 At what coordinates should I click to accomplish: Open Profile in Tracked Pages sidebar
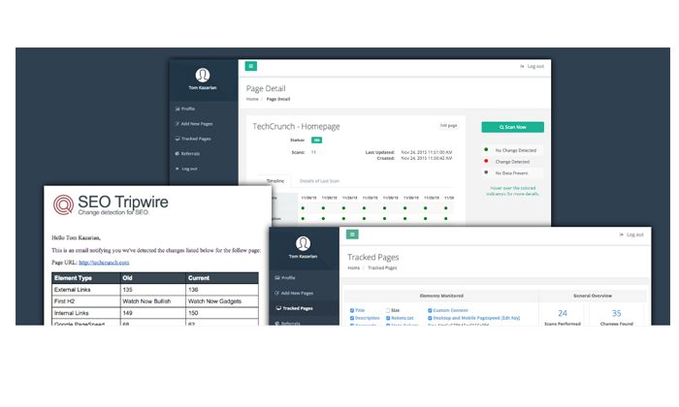pos(285,278)
